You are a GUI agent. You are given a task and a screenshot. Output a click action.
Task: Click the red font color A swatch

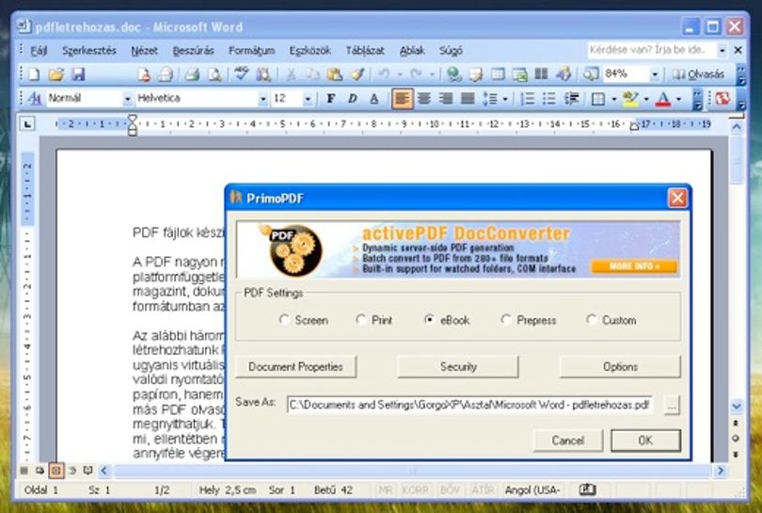(x=663, y=99)
